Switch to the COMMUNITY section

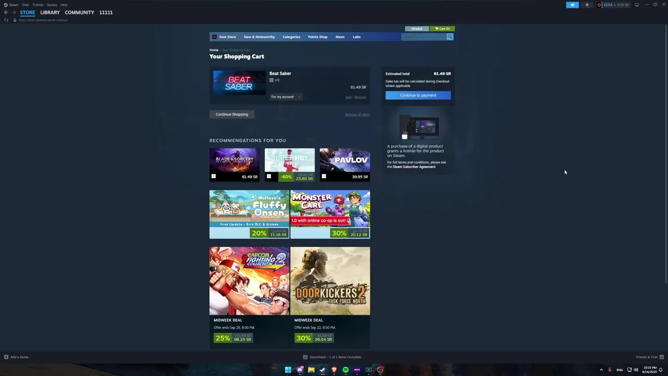coord(79,13)
